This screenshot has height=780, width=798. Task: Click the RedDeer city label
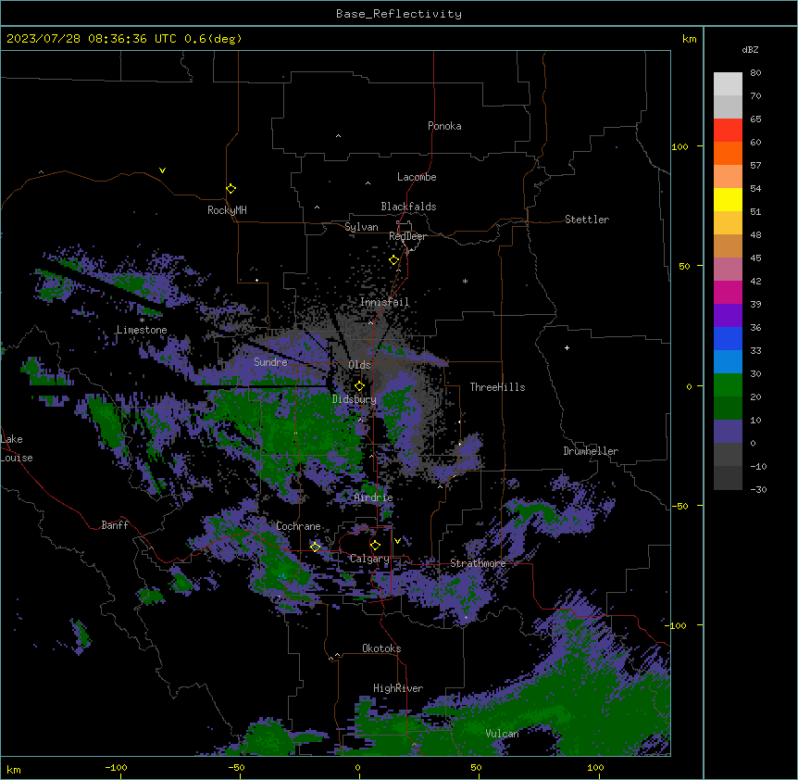click(x=407, y=236)
